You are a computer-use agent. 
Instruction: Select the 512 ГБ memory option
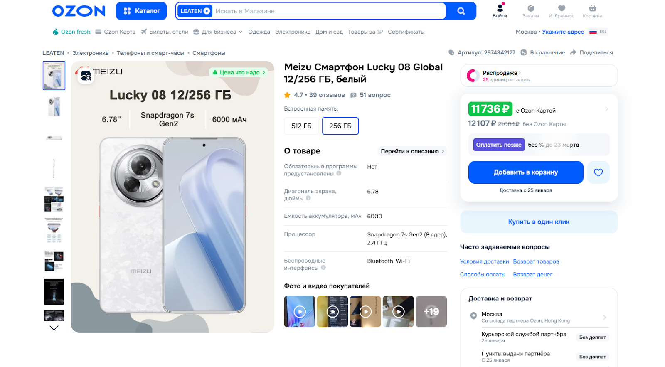pyautogui.click(x=301, y=126)
